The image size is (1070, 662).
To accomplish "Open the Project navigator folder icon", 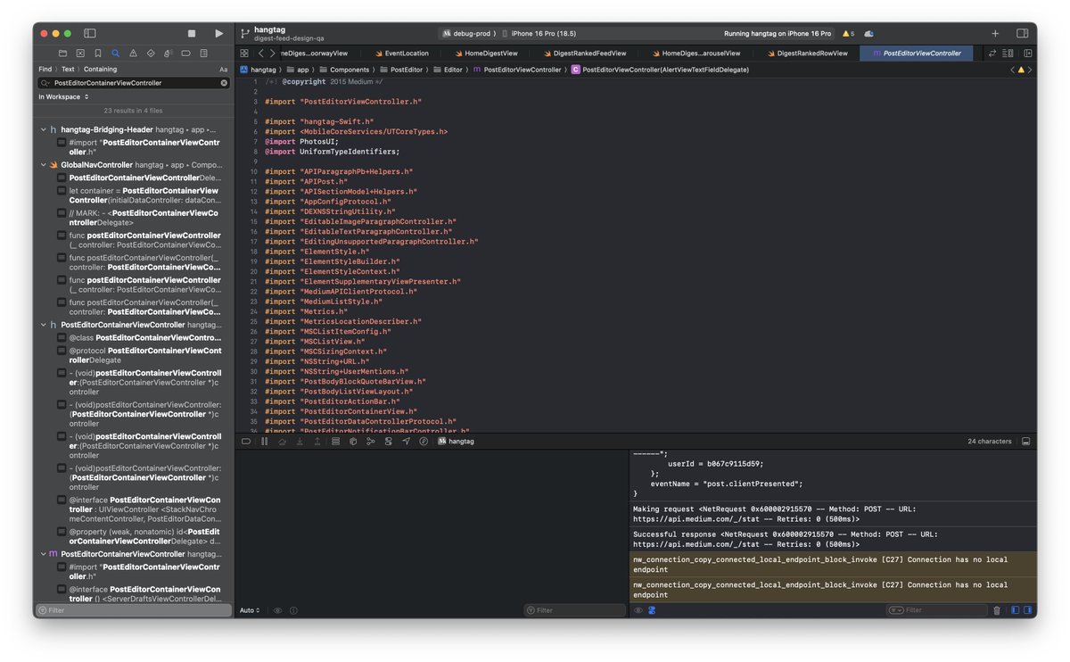I will click(62, 54).
